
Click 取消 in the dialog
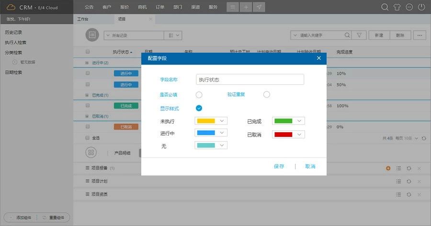click(310, 167)
